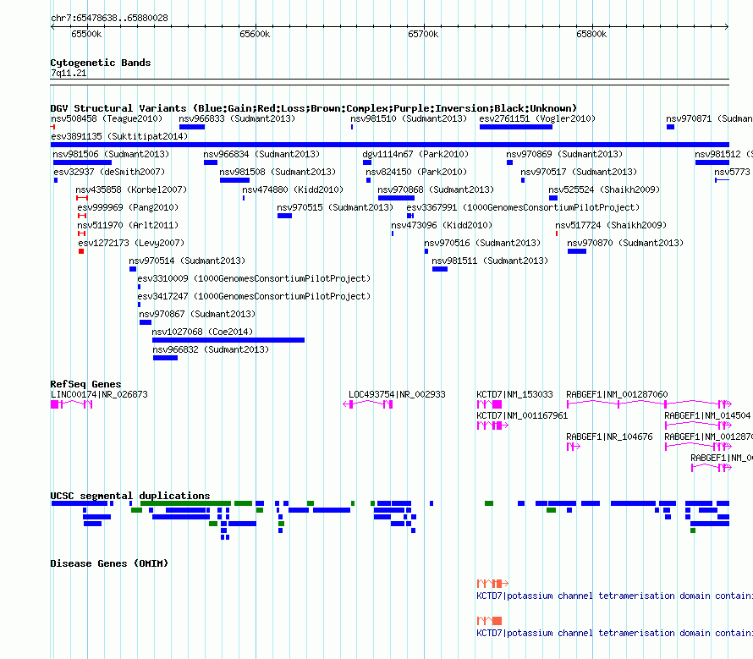Click nsv981510 (Sudmant2013) label
Screen dimensions: 753x659
coord(409,118)
